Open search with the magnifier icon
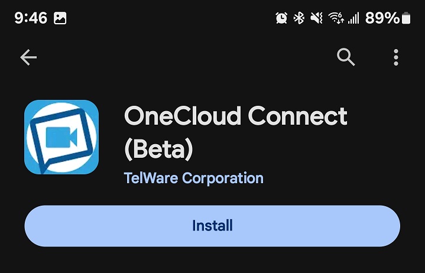Screen dimensions: 425x273 [346, 57]
